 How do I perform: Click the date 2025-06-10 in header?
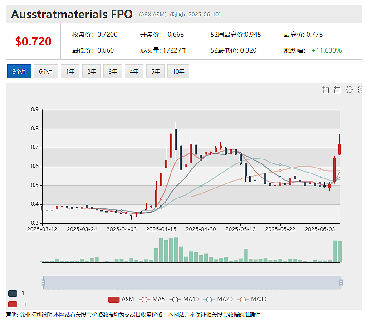coord(204,15)
